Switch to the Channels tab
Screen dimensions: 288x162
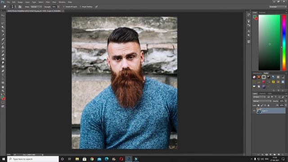tap(262, 94)
